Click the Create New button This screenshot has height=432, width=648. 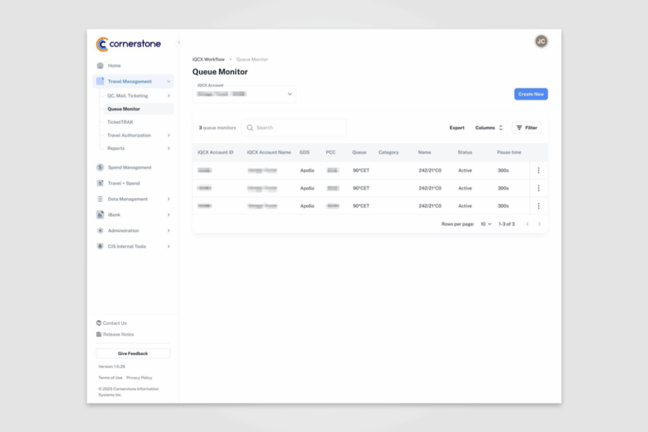tap(531, 94)
